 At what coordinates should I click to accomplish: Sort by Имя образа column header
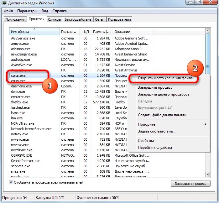(34, 32)
